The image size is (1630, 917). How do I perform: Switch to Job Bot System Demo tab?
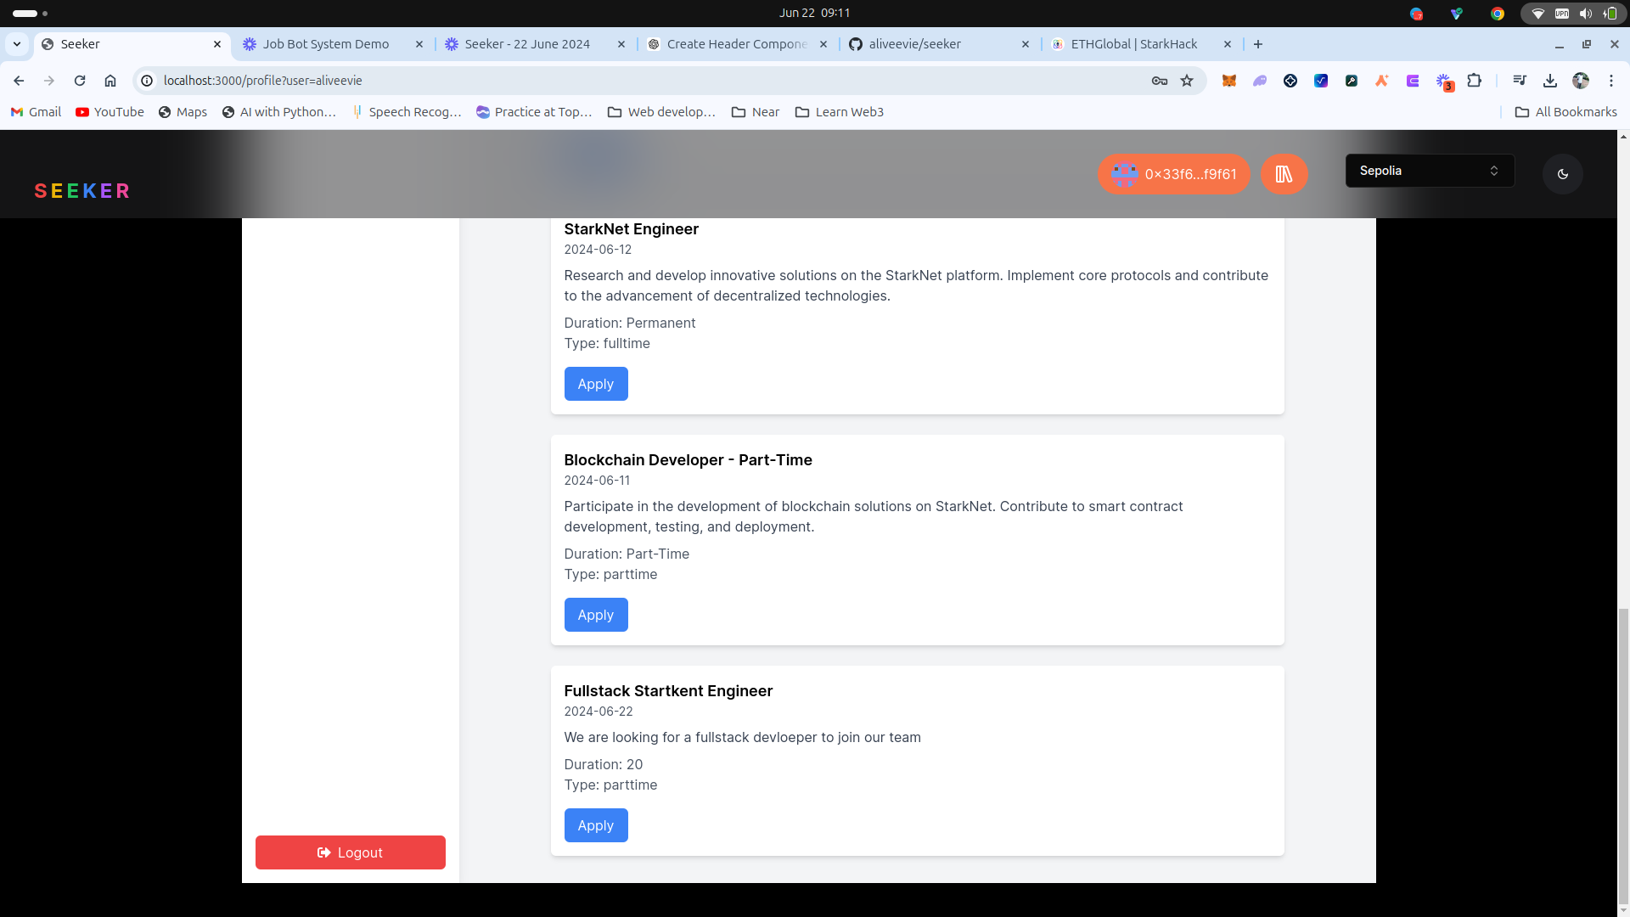tap(326, 44)
